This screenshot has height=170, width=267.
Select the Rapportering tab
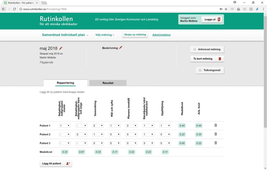tap(65, 83)
